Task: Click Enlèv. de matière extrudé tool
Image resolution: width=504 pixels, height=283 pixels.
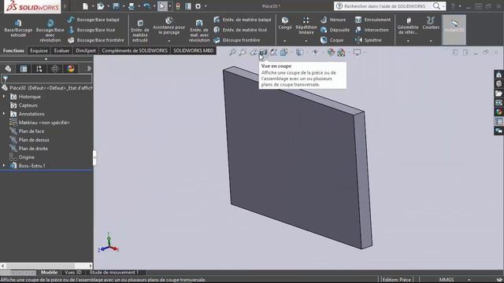Action: click(140, 31)
